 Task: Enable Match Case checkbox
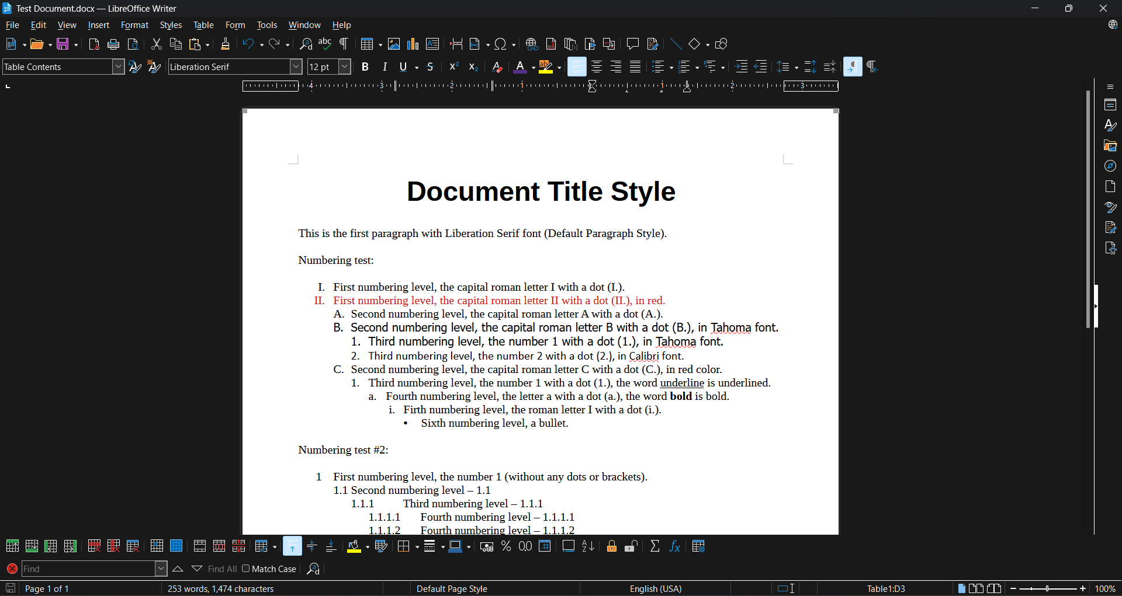[246, 569]
